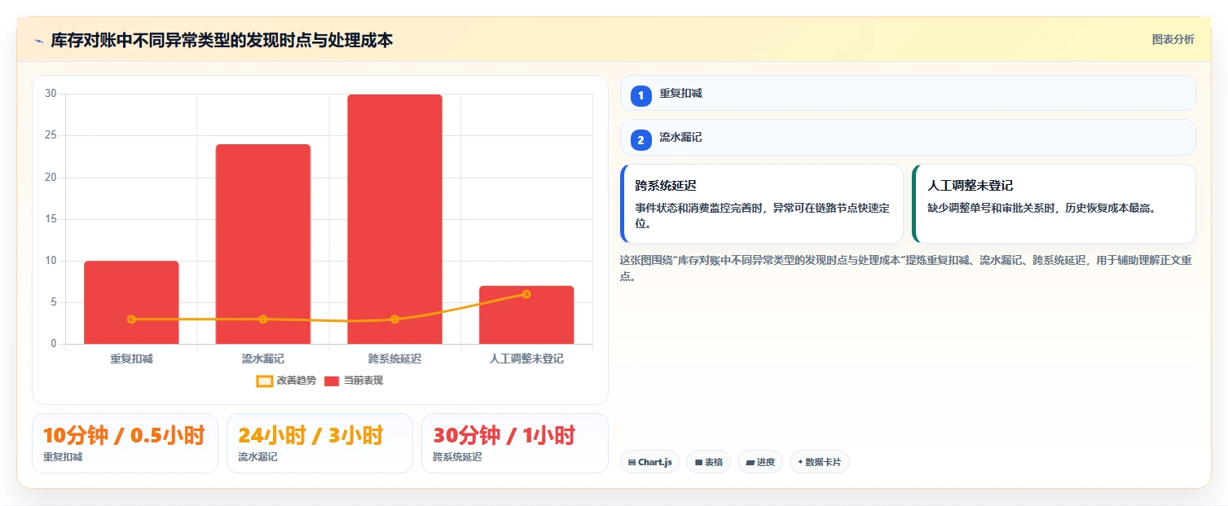Select list item 流水漏记
This screenshot has height=506, width=1228.
click(908, 138)
